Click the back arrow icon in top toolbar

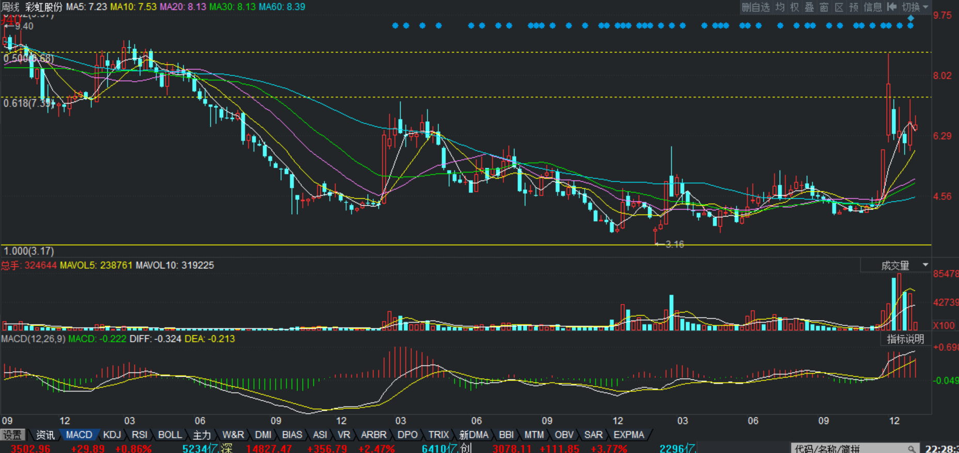(891, 7)
